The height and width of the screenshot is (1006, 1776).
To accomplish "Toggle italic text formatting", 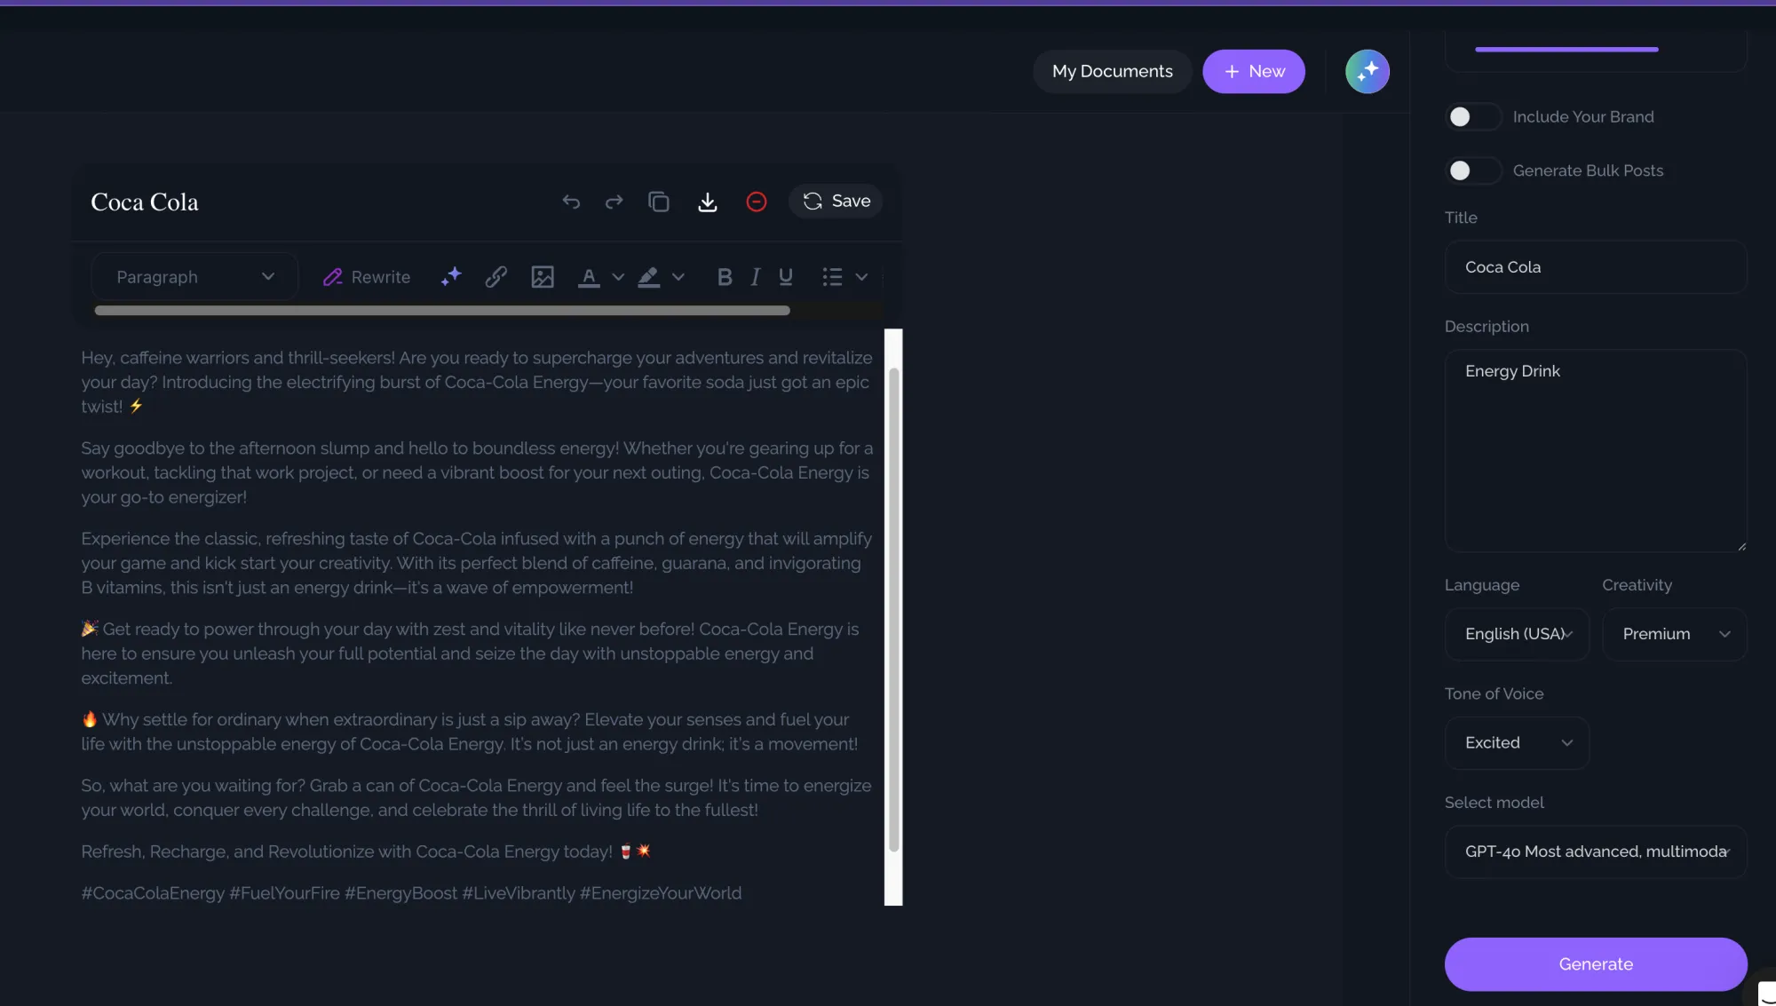I will point(755,277).
